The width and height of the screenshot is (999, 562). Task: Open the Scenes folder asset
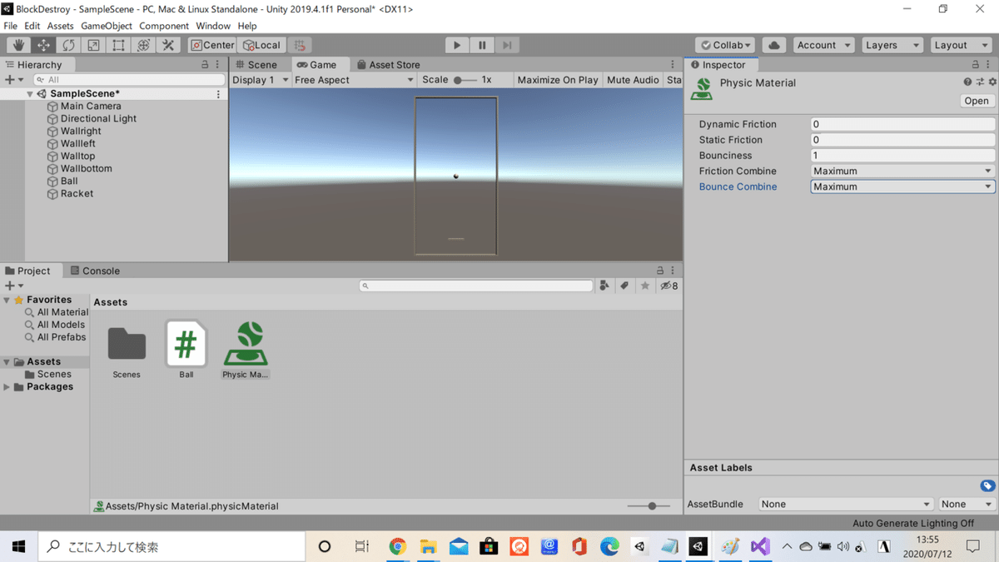click(x=127, y=351)
